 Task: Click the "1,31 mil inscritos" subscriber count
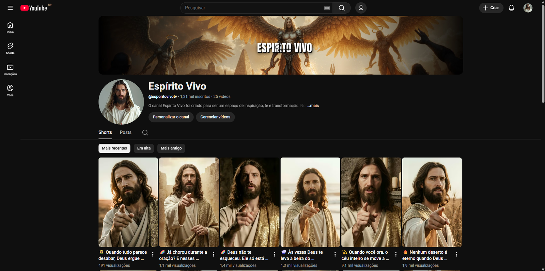195,97
